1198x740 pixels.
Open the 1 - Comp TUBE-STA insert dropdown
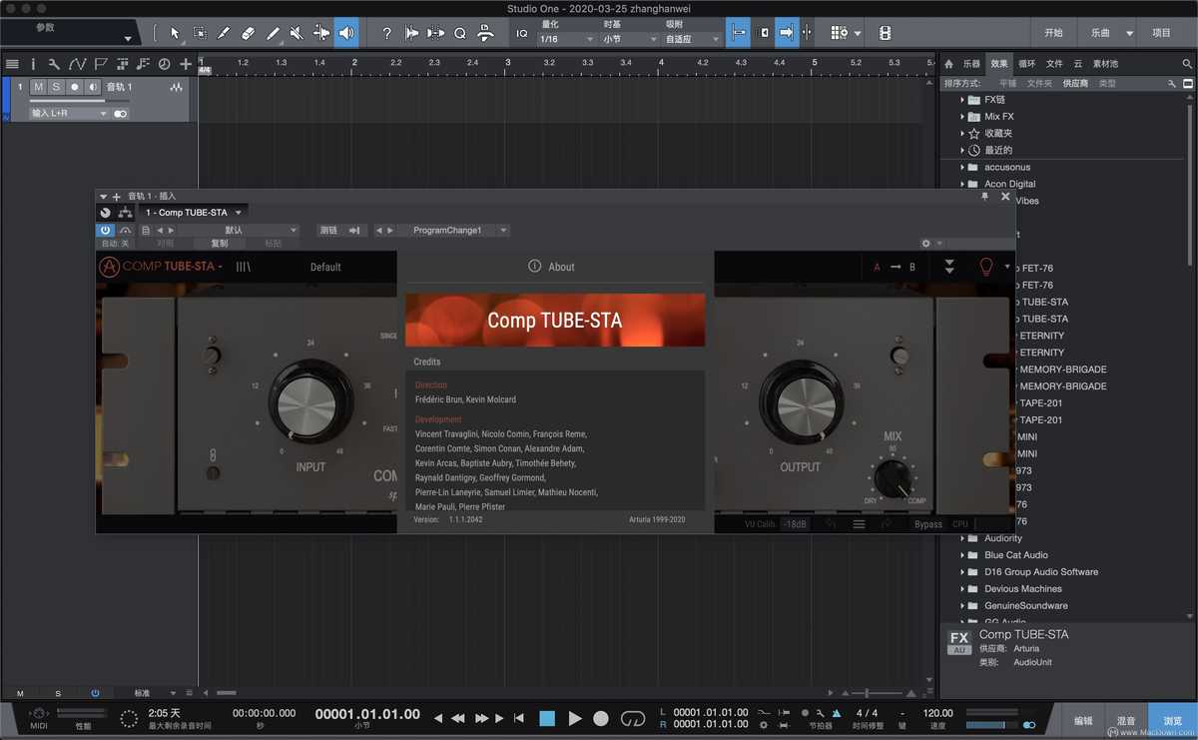(x=194, y=213)
